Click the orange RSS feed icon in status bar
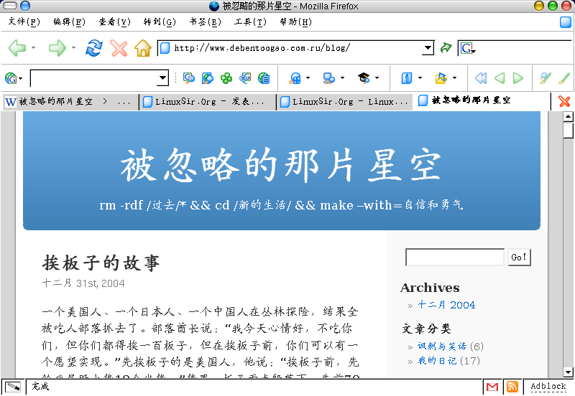575x396 pixels. click(x=512, y=387)
